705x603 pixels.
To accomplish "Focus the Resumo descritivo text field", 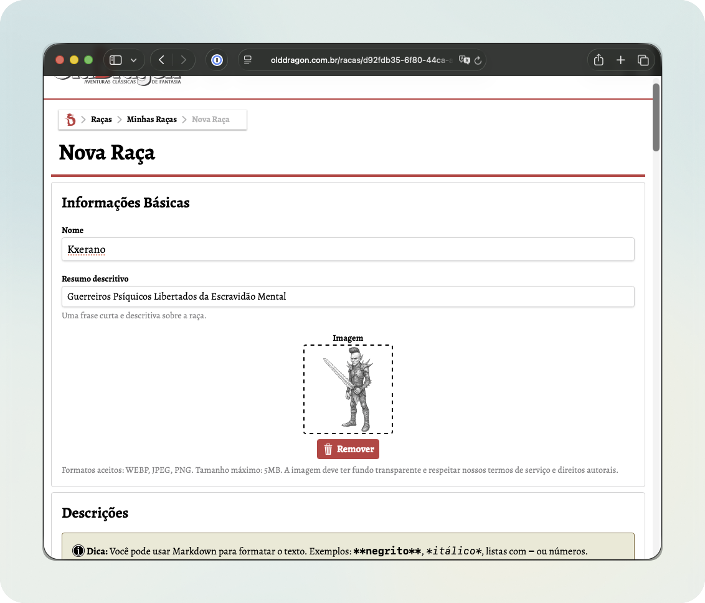I will point(348,297).
